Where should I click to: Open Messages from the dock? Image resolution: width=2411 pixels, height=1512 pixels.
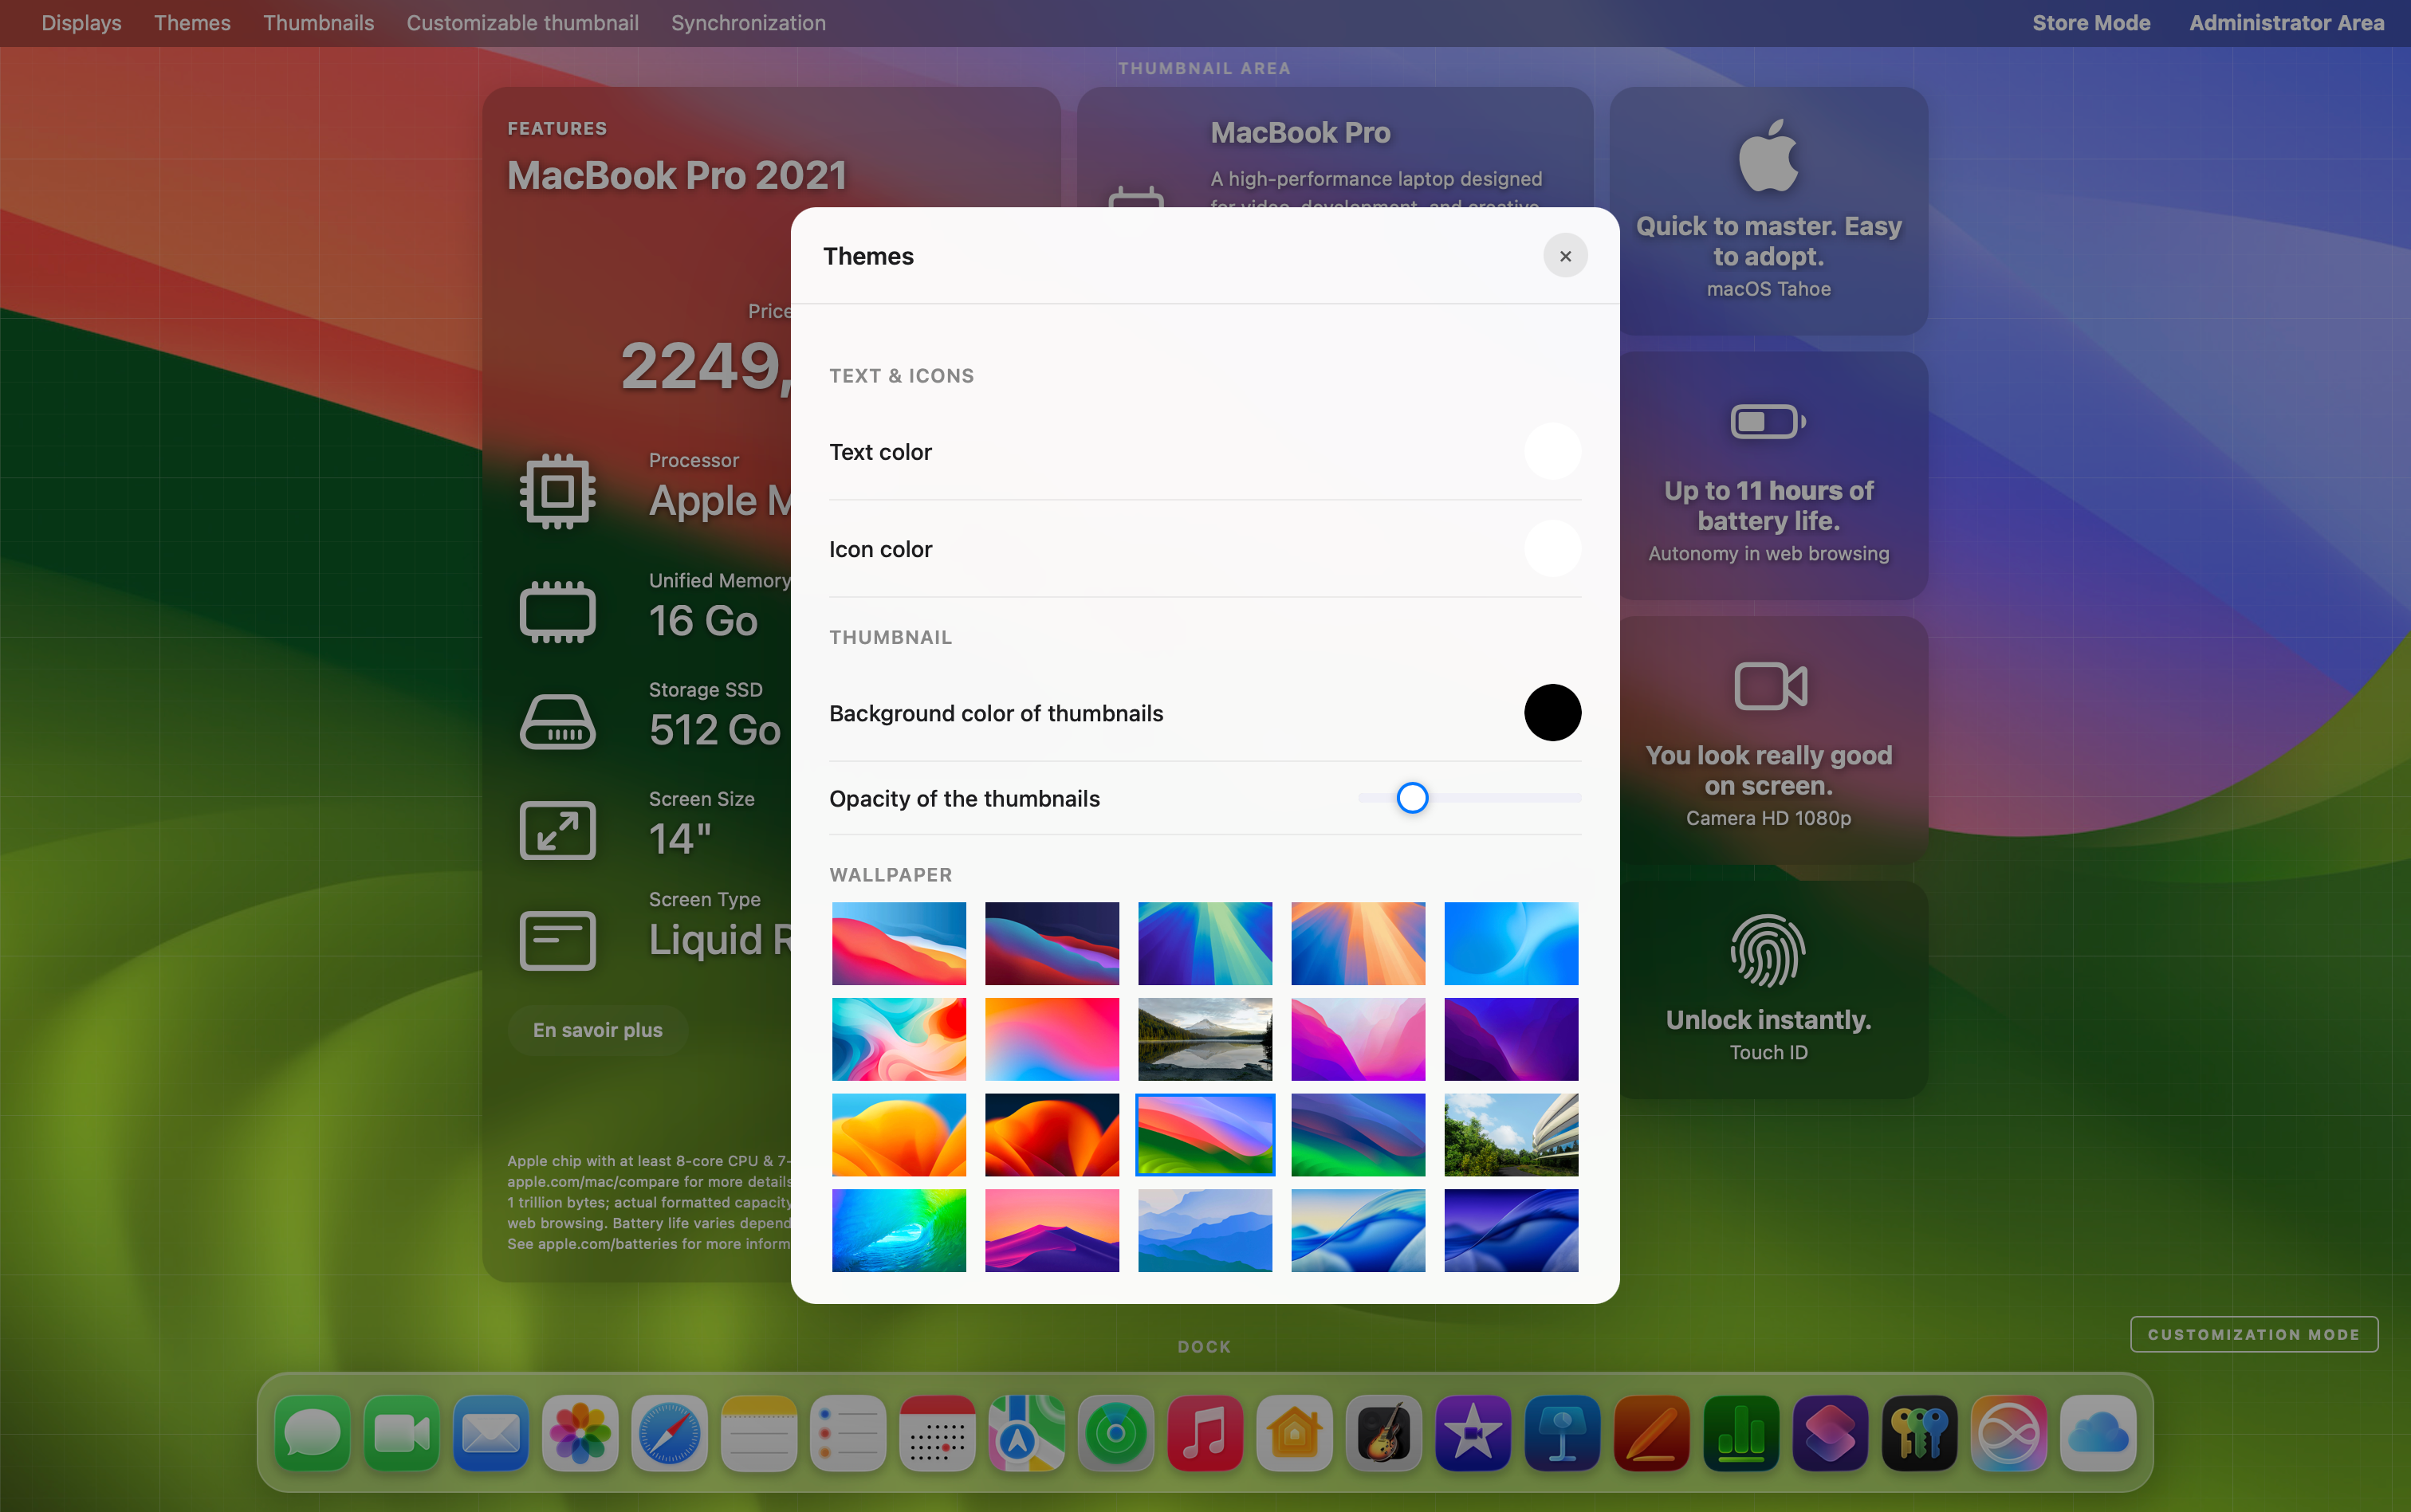[x=313, y=1433]
